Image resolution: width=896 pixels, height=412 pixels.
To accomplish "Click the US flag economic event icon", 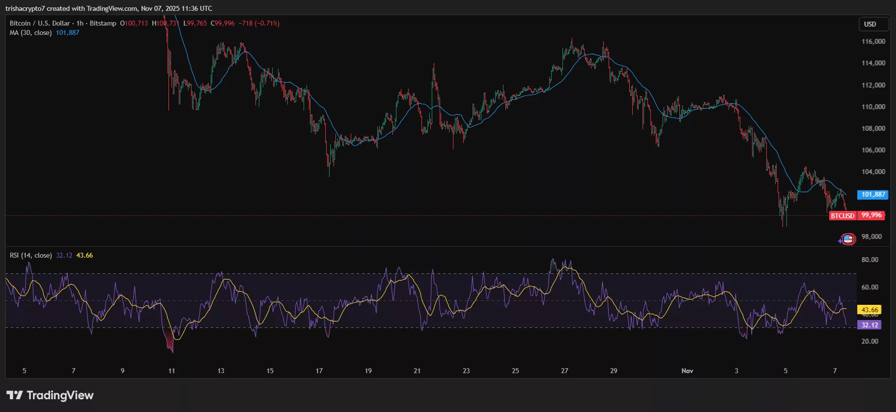I will point(848,239).
